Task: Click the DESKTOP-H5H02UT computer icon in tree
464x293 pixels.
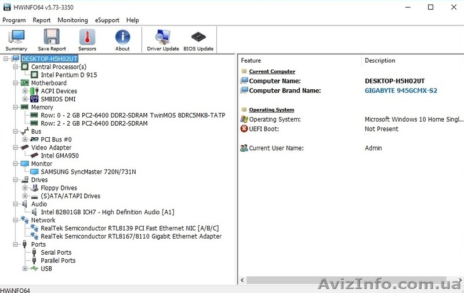Action: [16, 58]
